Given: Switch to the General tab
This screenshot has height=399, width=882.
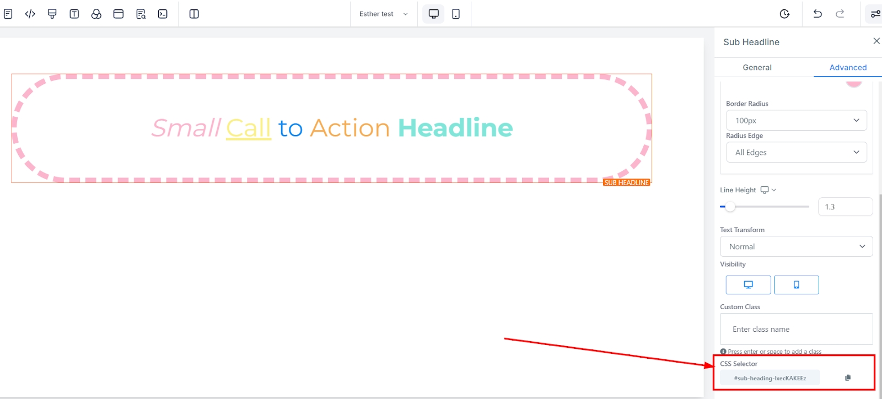Looking at the screenshot, I should tap(757, 67).
